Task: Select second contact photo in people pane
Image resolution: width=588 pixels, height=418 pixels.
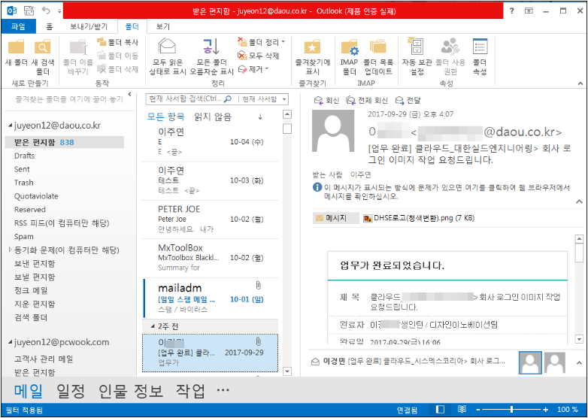Action: click(555, 362)
